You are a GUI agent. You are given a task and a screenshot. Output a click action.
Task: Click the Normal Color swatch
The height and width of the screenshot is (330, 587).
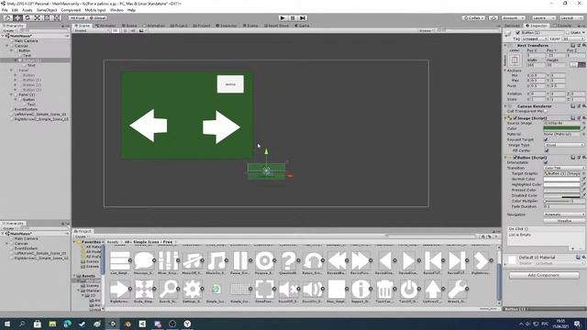561,179
